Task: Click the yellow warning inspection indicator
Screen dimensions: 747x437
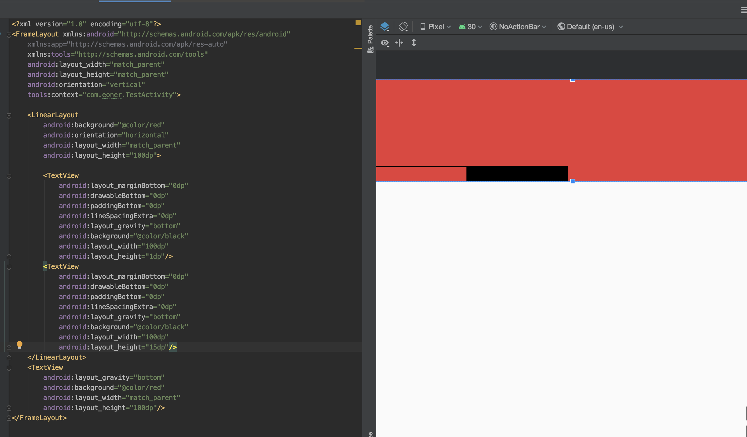Action: pos(358,22)
